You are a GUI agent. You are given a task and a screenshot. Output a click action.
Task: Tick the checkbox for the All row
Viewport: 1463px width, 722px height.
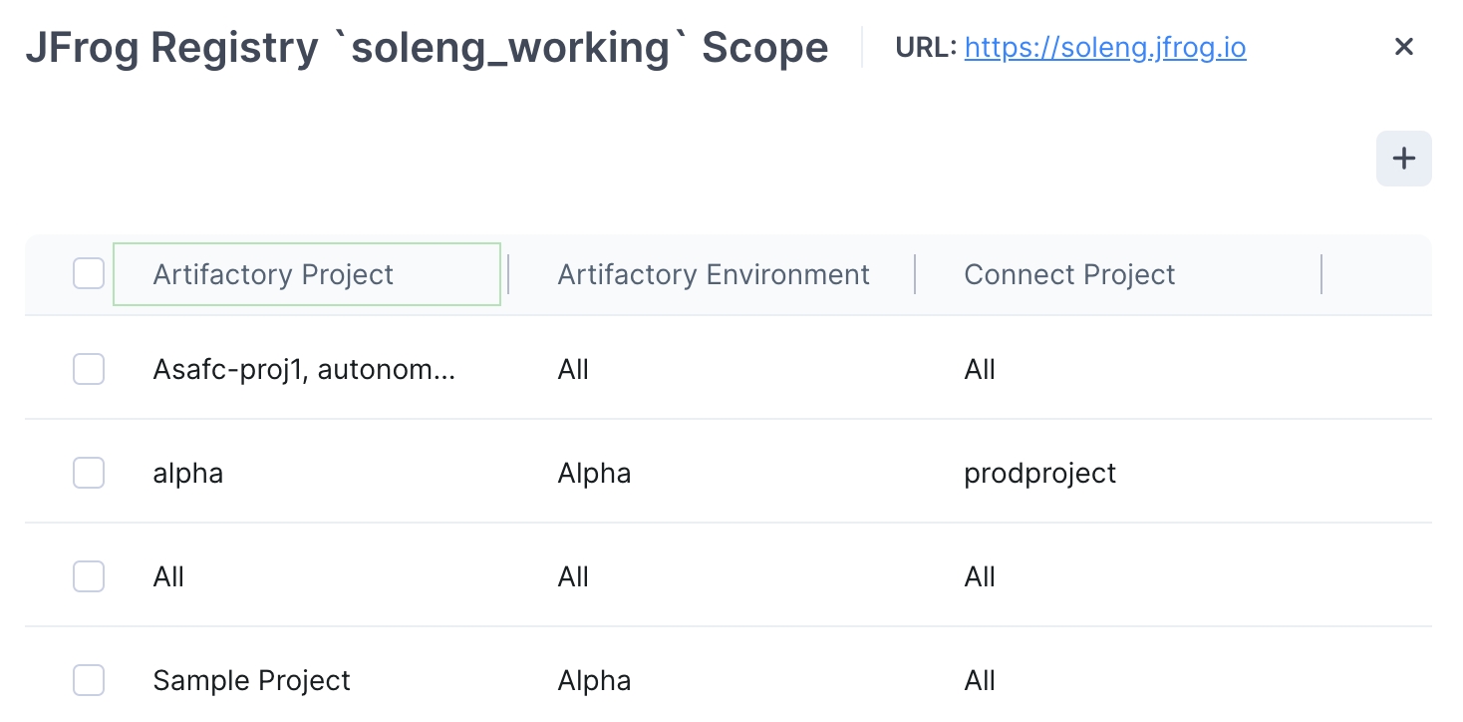pyautogui.click(x=89, y=576)
